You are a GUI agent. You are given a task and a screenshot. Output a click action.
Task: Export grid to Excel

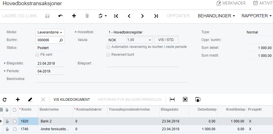(185, 100)
